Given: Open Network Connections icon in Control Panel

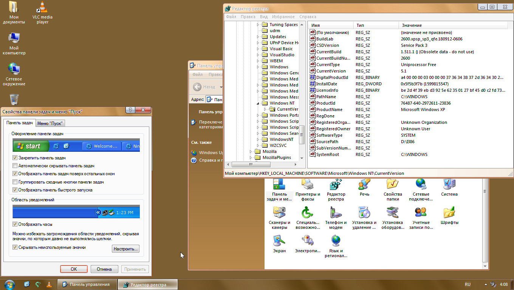Looking at the screenshot, I should pos(421,190).
